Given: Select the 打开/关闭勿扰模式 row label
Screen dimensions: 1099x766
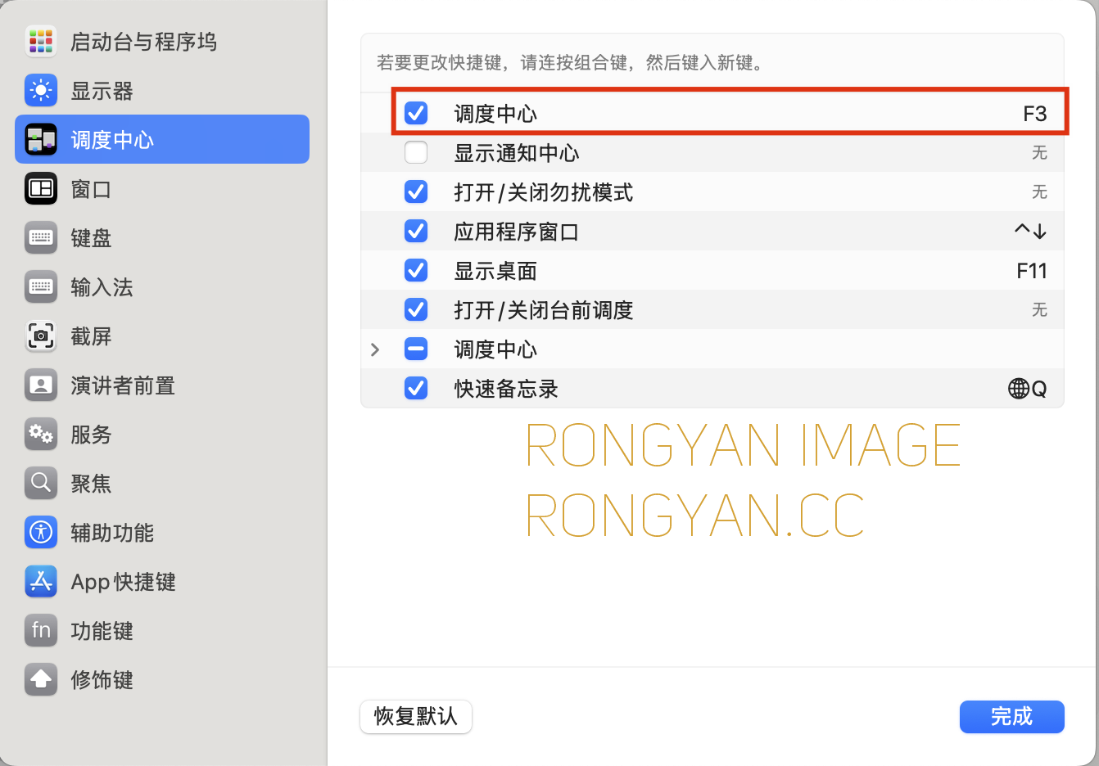Looking at the screenshot, I should coord(544,192).
